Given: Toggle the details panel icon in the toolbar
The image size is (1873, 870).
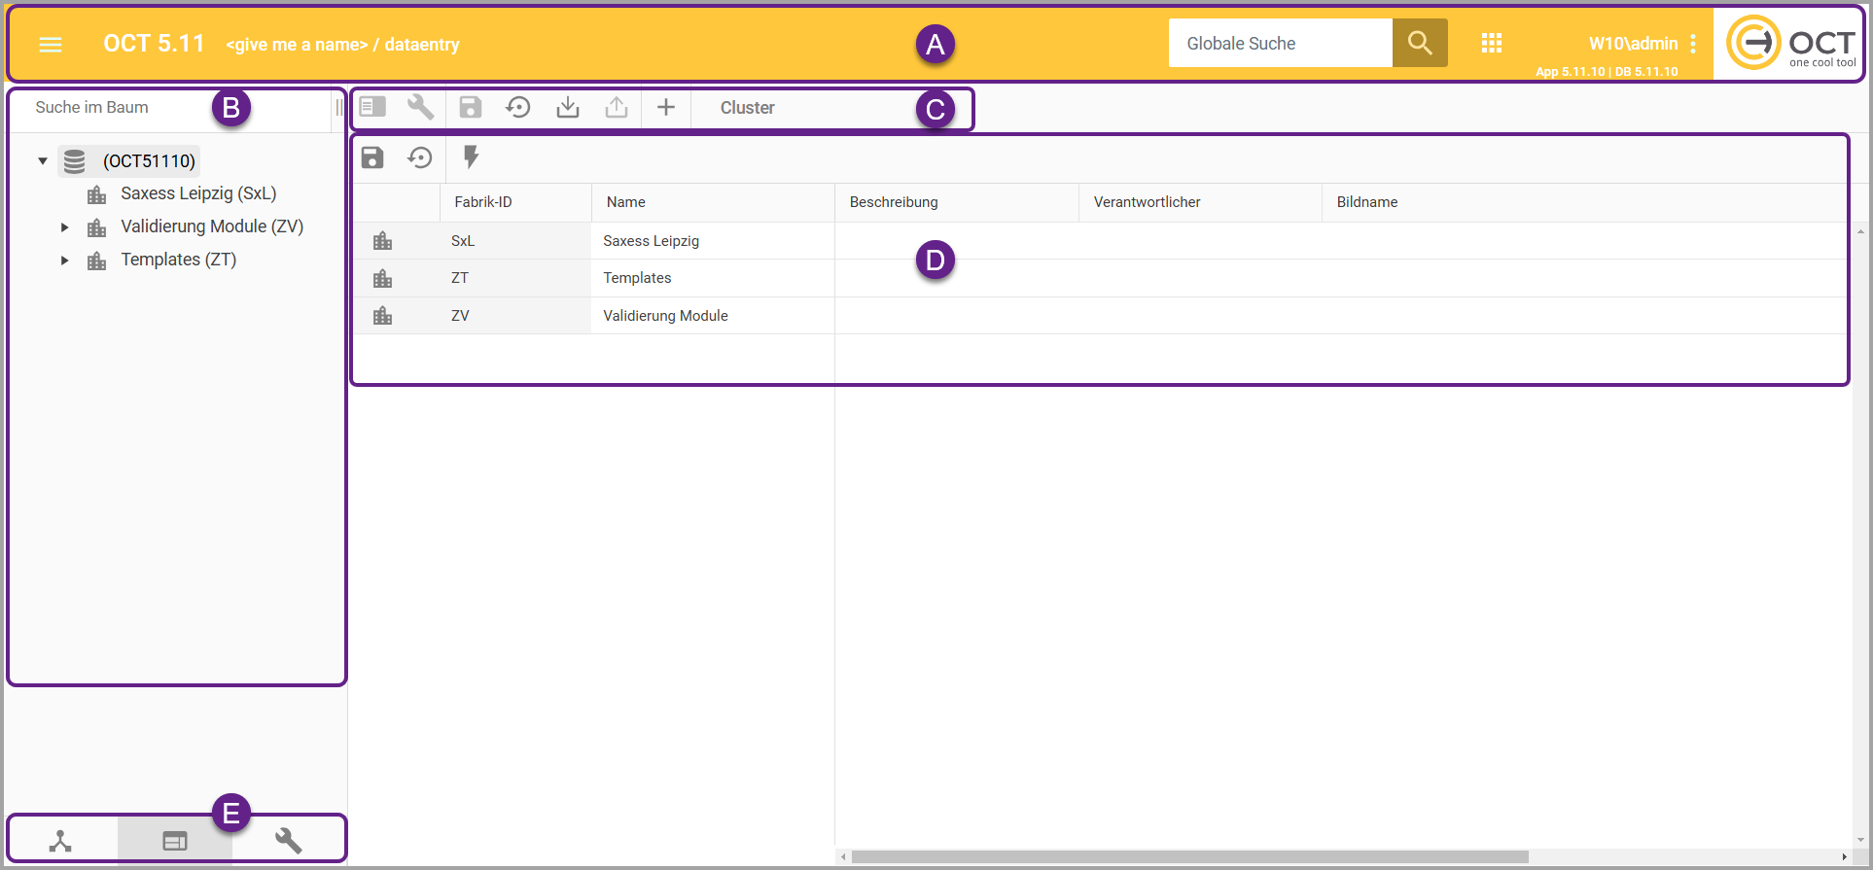Looking at the screenshot, I should 372,107.
